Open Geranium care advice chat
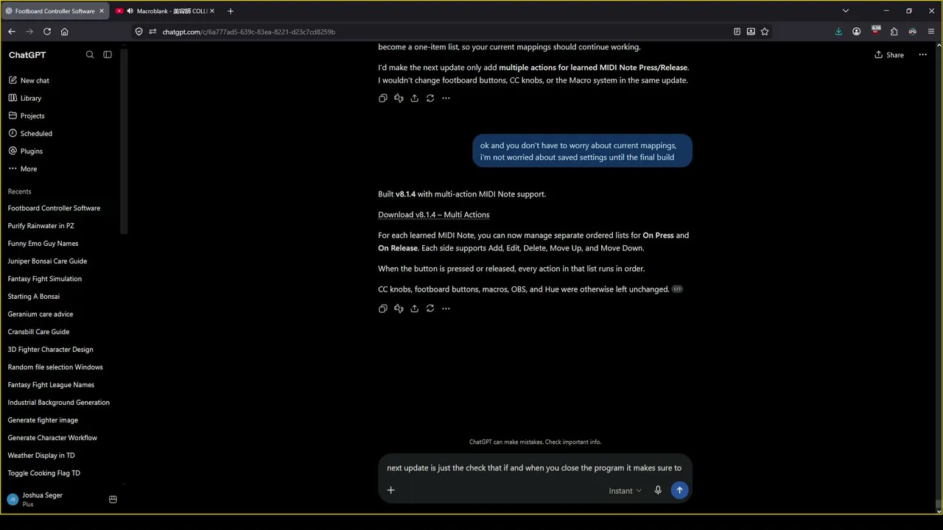The height and width of the screenshot is (530, 943). [x=41, y=314]
